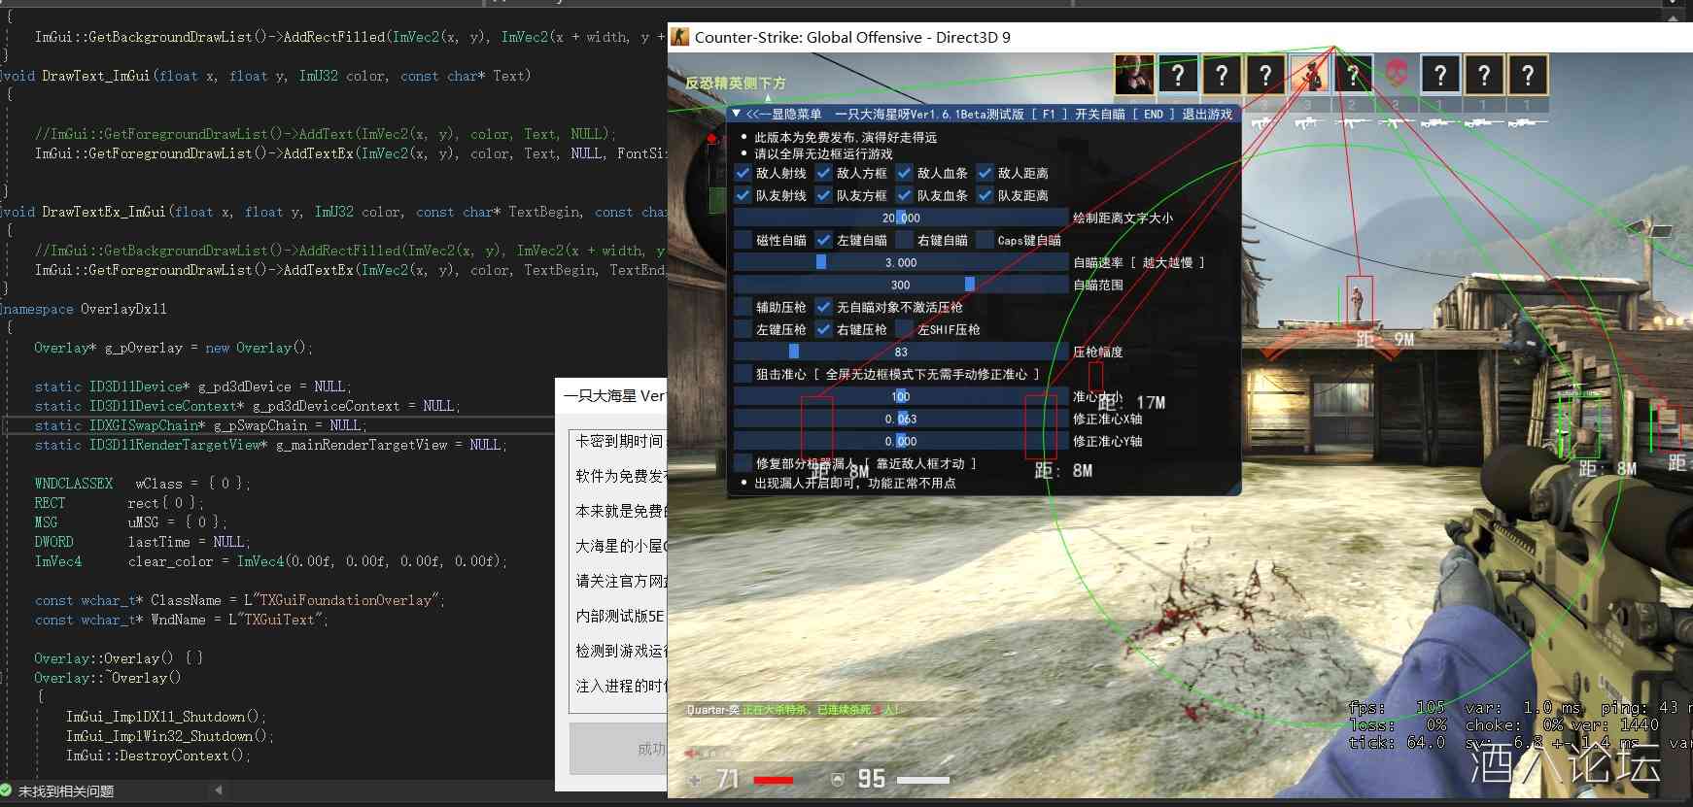This screenshot has width=1693, height=807.
Task: Click the fps 105 net-graph readout
Action: coord(1397,707)
